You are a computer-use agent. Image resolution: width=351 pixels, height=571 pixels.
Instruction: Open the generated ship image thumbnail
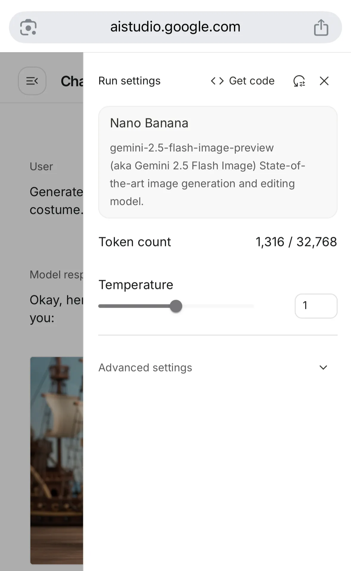[57, 460]
